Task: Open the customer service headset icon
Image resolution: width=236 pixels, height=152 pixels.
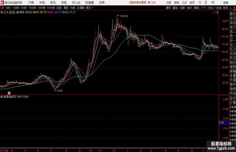Action: point(200,2)
